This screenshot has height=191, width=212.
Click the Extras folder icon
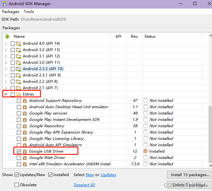[x=19, y=94]
